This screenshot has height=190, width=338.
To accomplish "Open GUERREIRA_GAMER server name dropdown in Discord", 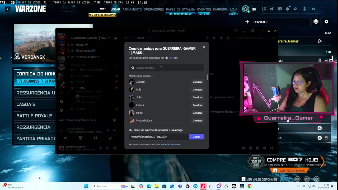I will point(90,38).
